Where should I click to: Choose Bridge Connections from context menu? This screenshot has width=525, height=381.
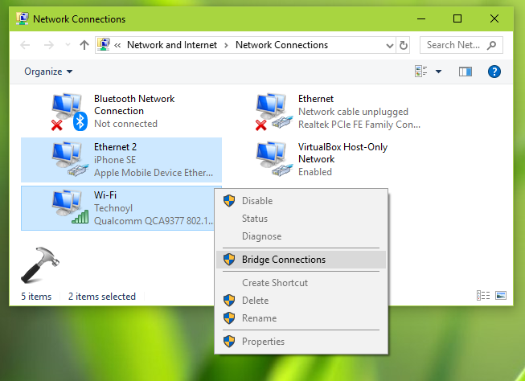point(284,260)
